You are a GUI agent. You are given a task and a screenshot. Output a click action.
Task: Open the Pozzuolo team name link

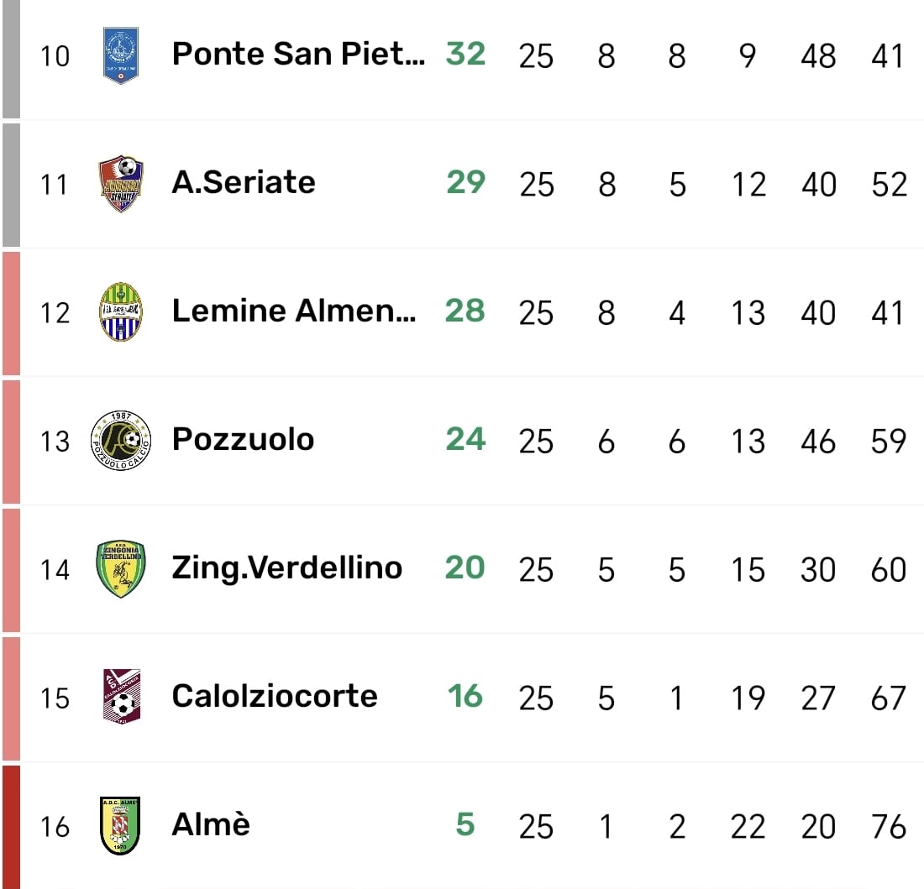[243, 439]
